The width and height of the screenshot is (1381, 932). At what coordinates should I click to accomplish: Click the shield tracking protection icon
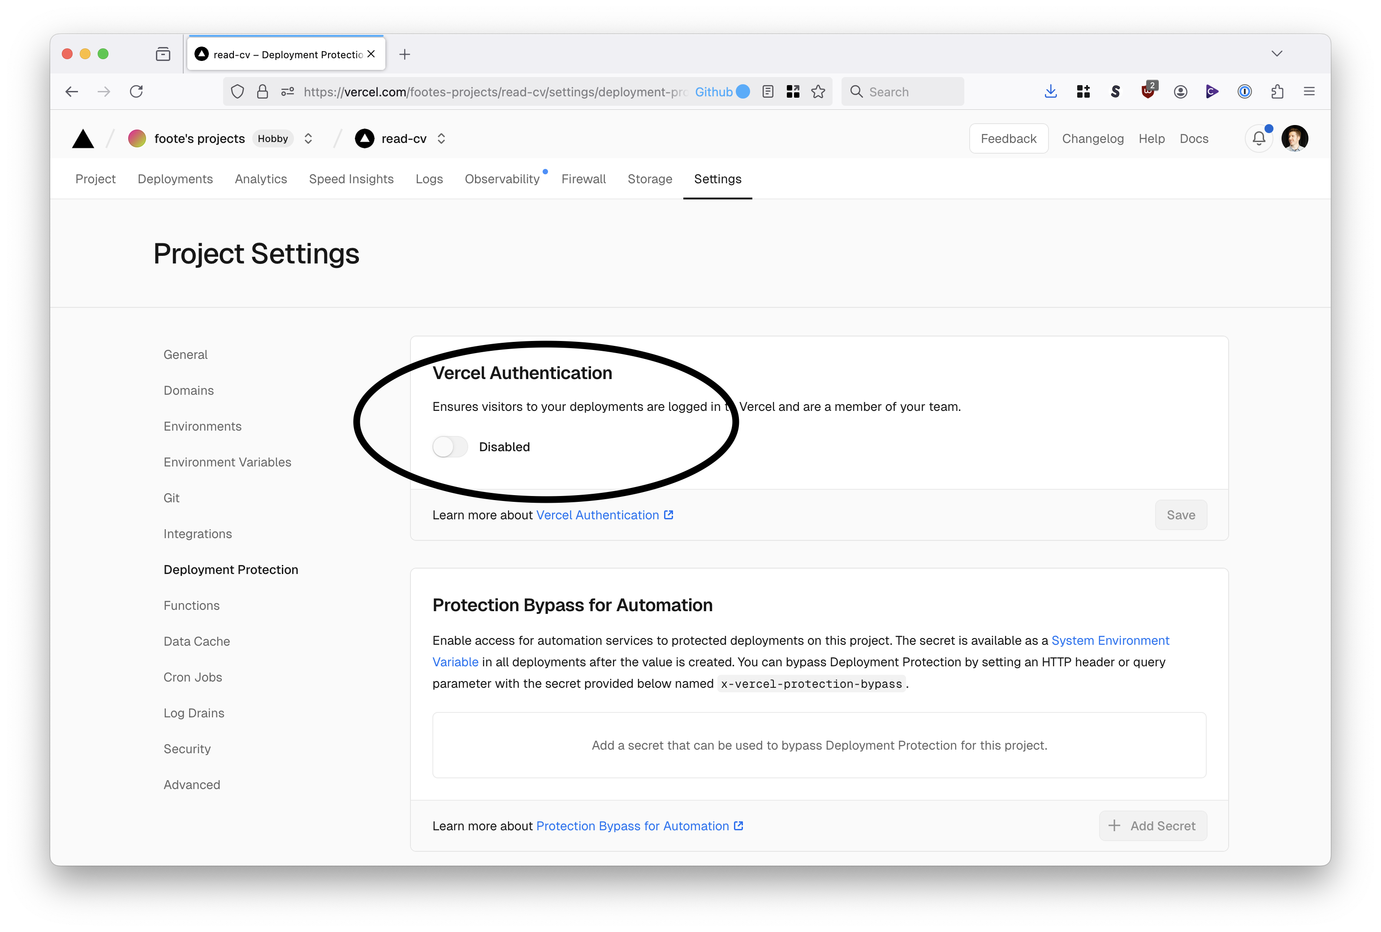(x=237, y=91)
